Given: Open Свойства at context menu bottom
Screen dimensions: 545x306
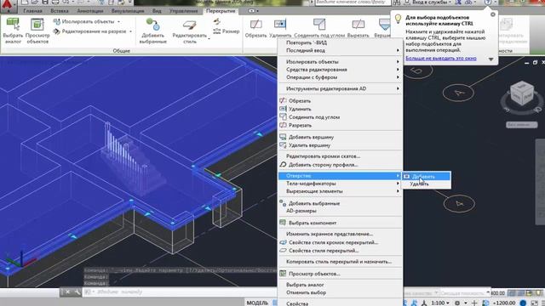Looking at the screenshot, I should point(341,303).
